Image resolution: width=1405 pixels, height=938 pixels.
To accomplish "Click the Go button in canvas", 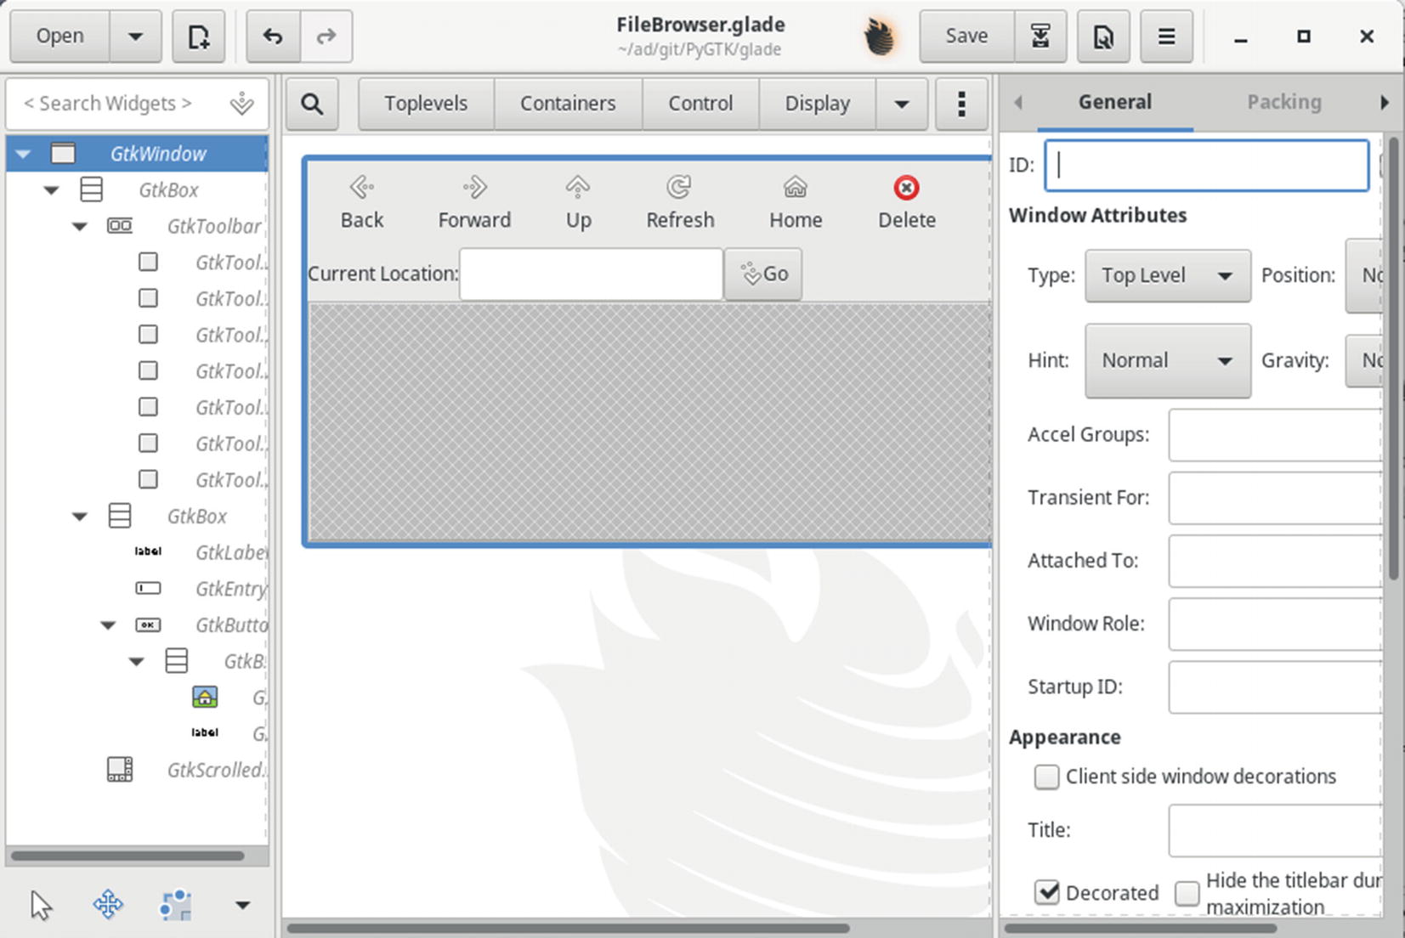I will tap(763, 274).
